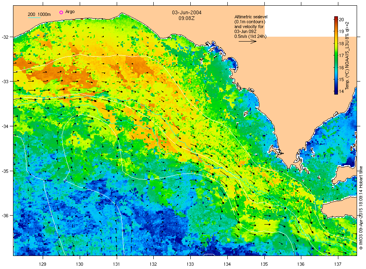Click colorbar value 19
Image resolution: width=366 pixels, height=269 pixels.
pyautogui.click(x=341, y=31)
